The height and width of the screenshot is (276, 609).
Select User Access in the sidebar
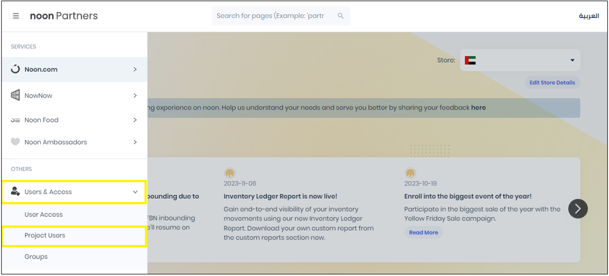coord(44,214)
